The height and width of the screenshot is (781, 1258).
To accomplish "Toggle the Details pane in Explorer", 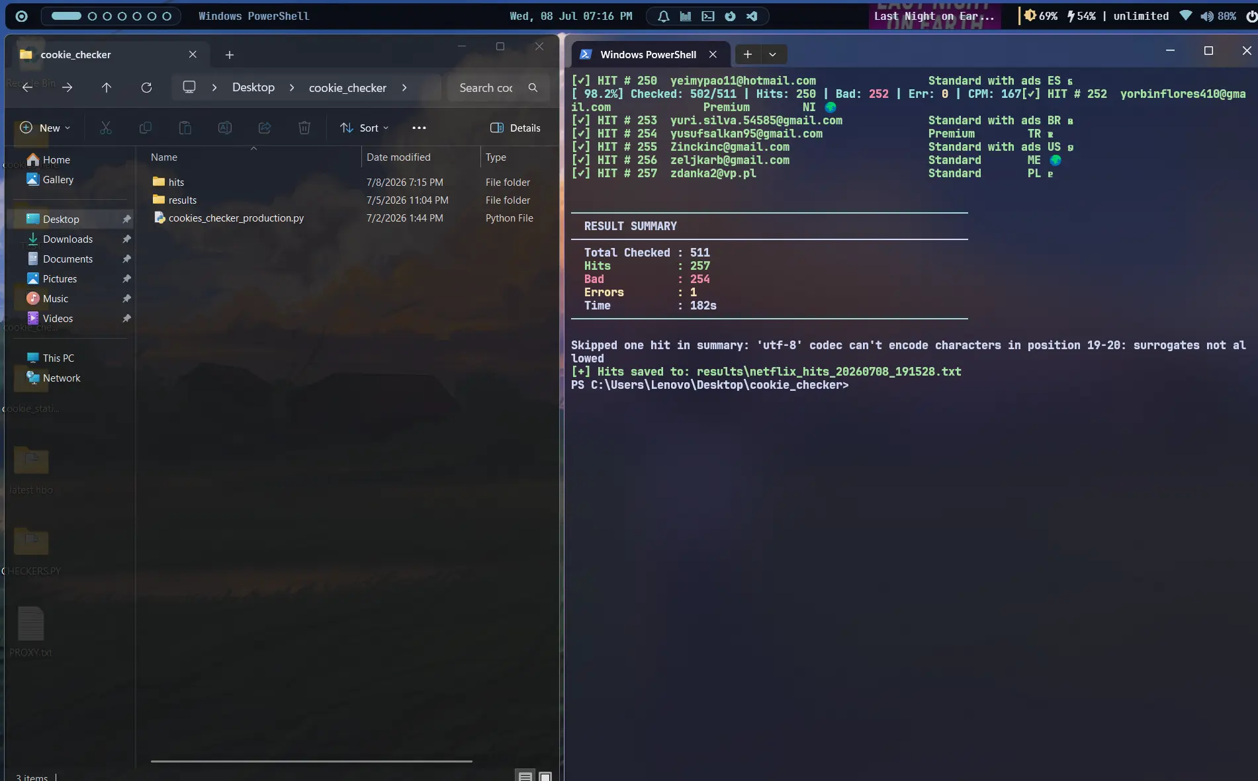I will [516, 128].
